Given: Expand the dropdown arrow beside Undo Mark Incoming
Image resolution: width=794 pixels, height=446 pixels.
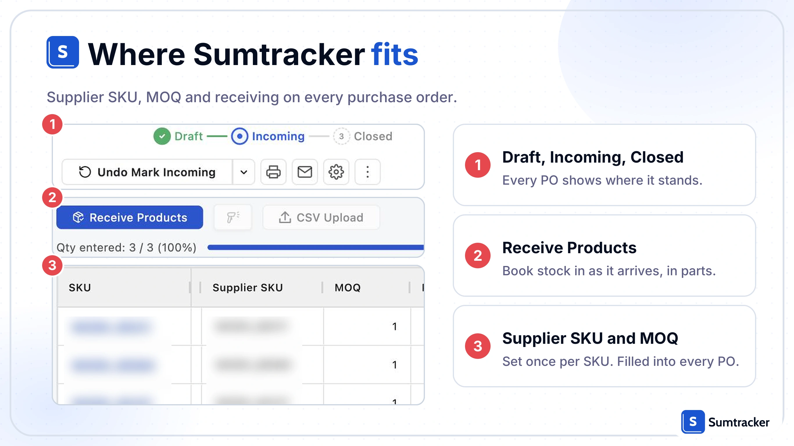Looking at the screenshot, I should pos(244,172).
